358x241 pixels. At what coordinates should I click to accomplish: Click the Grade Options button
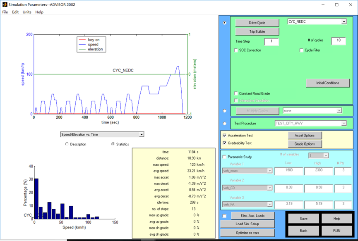click(x=305, y=144)
